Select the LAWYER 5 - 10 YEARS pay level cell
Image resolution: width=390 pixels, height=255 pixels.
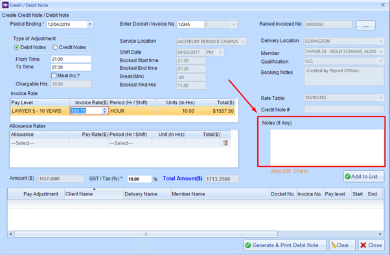point(40,111)
